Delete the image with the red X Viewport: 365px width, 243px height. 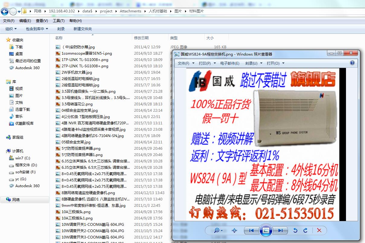319,230
